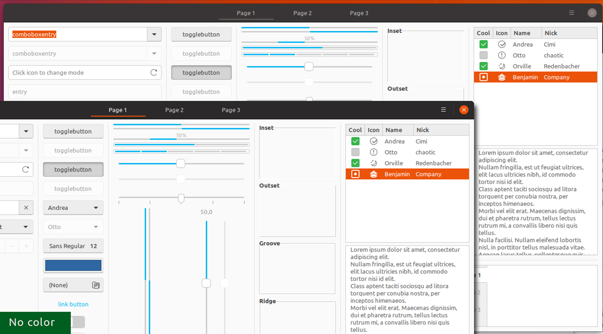The height and width of the screenshot is (334, 603).
Task: Click top togglebutton in back window
Action: click(201, 34)
